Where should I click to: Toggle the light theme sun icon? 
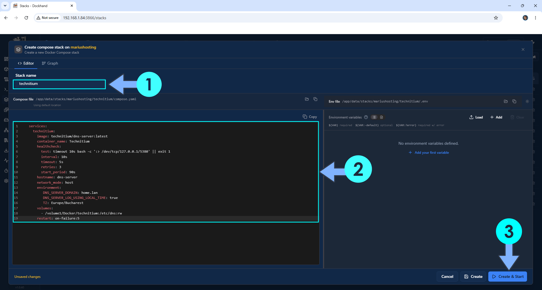[x=527, y=101]
